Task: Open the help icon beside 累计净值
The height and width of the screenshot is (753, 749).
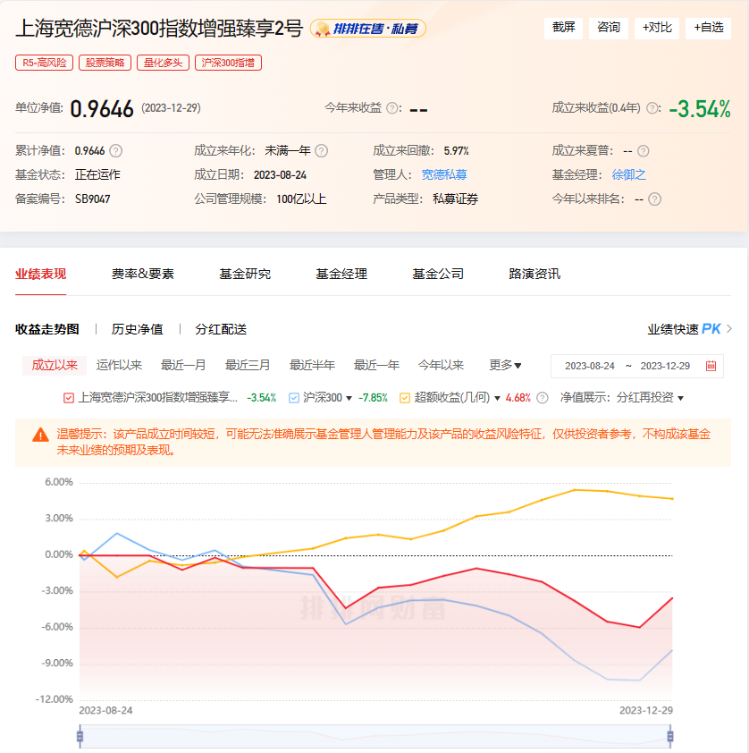Action: (x=115, y=151)
